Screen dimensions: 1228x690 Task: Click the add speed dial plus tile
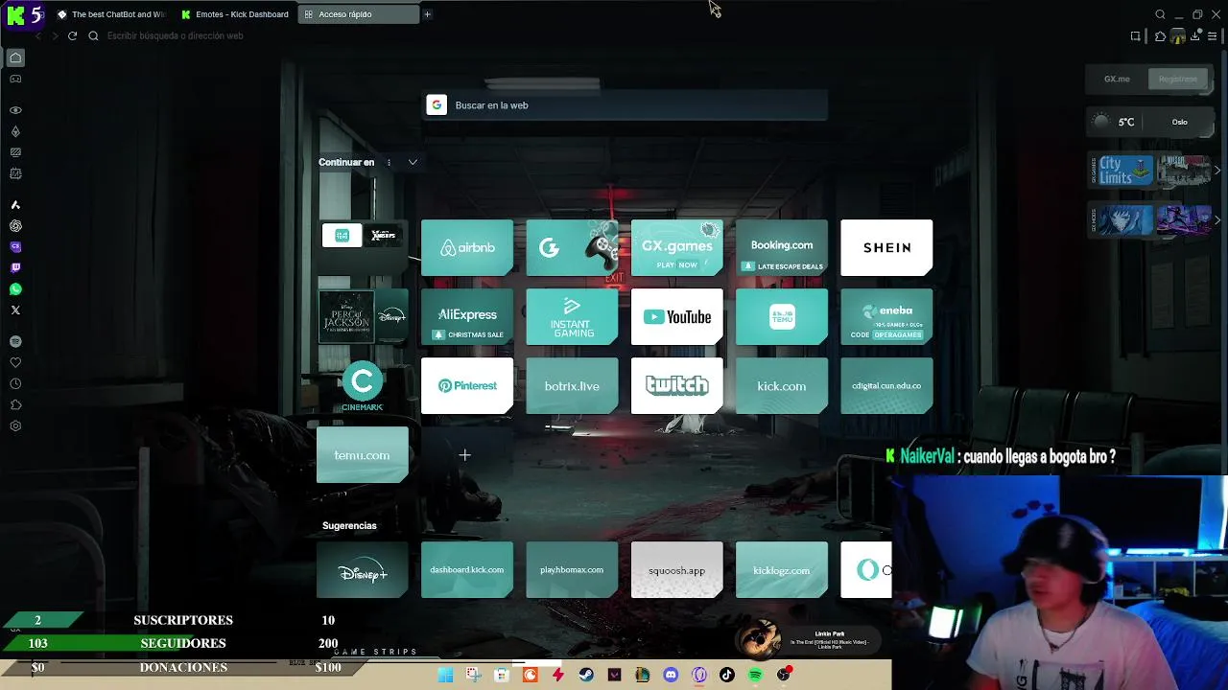[464, 455]
